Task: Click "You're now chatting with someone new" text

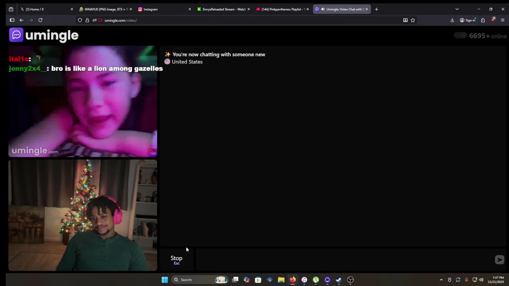Action: 219,54
